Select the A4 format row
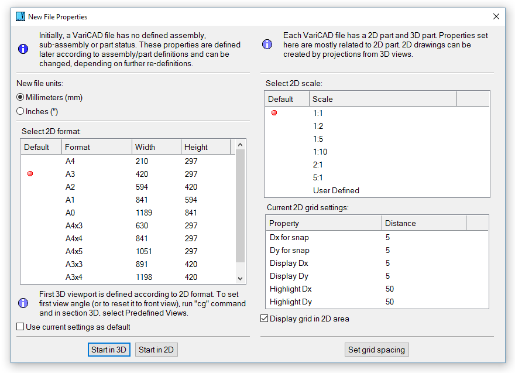Screen dimensions: 515x373 tap(70, 161)
